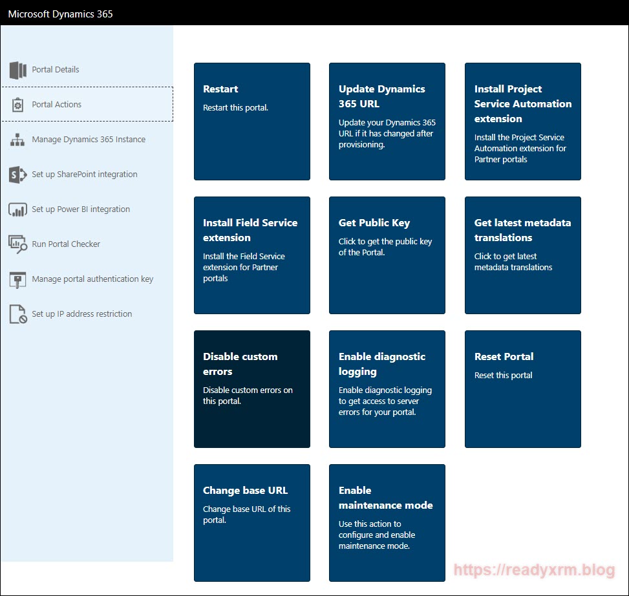Open Get latest metadata translations tile
The width and height of the screenshot is (629, 596).
(x=522, y=255)
